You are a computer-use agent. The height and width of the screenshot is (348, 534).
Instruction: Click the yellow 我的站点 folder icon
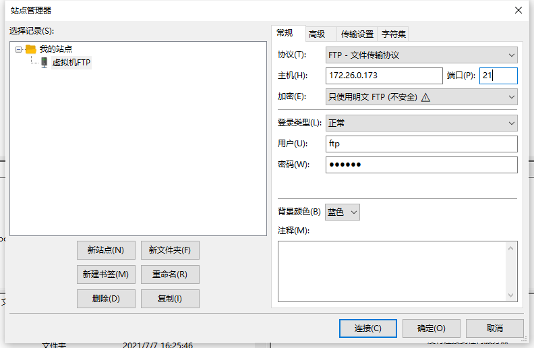coord(30,49)
